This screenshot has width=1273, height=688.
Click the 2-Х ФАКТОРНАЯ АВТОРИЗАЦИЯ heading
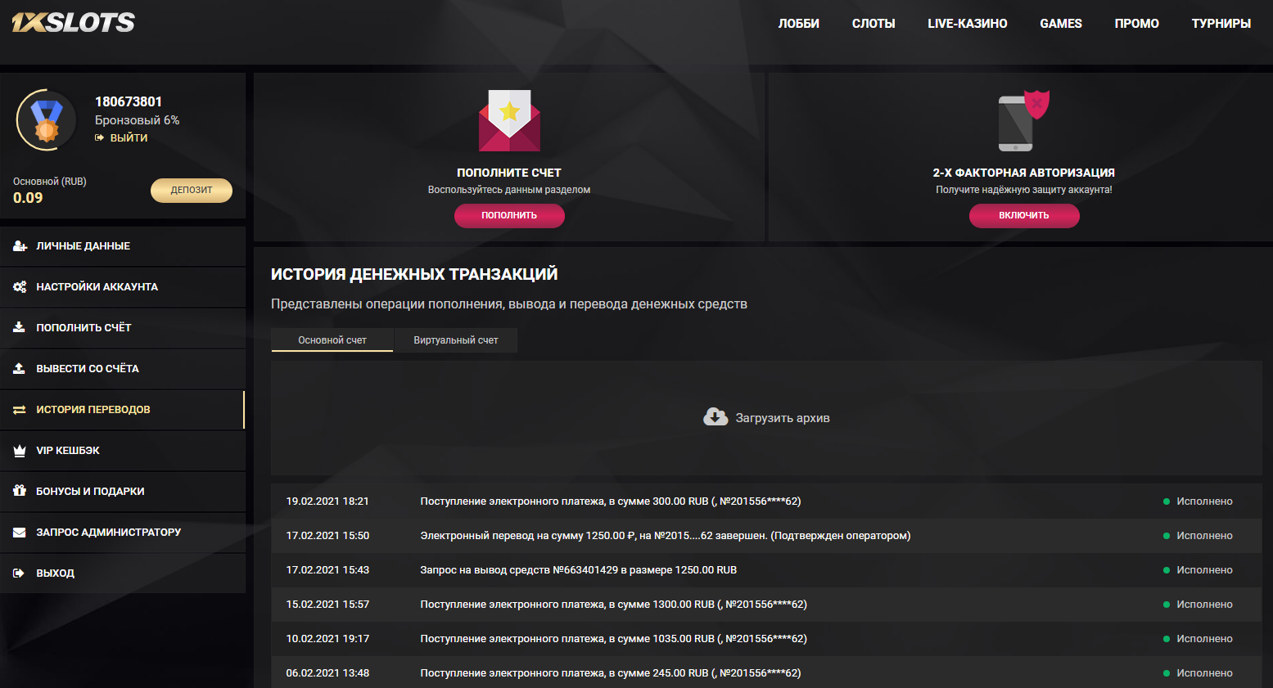tap(1024, 173)
